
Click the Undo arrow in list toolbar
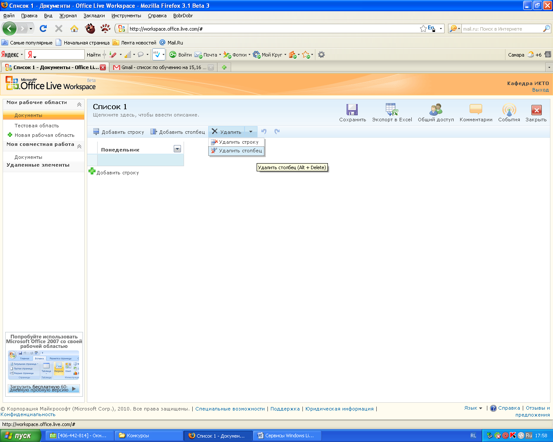[x=264, y=132]
